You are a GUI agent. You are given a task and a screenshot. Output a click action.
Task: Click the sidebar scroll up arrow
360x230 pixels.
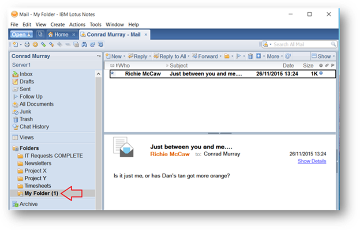pos(98,74)
